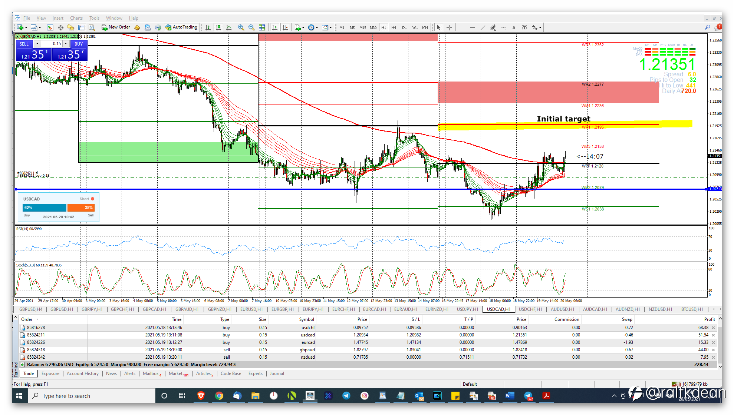Sort orders by Symbol column header
This screenshot has height=415, width=734.
(307, 319)
